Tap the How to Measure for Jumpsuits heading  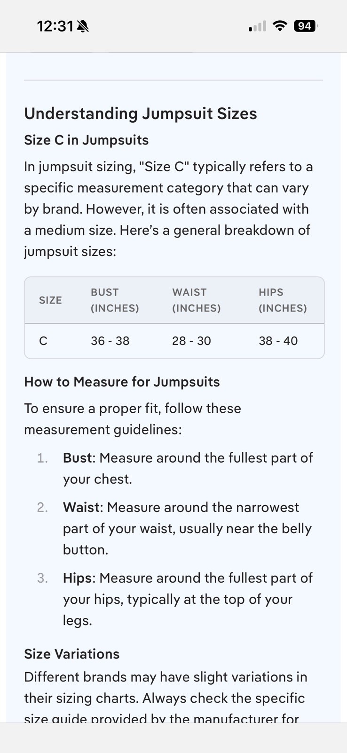[122, 382]
